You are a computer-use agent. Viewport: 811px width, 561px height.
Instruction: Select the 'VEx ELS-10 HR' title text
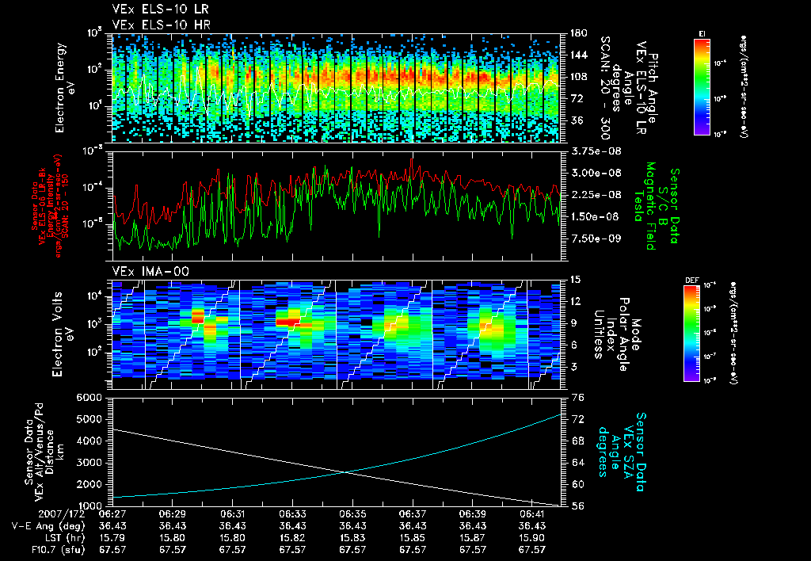click(161, 25)
